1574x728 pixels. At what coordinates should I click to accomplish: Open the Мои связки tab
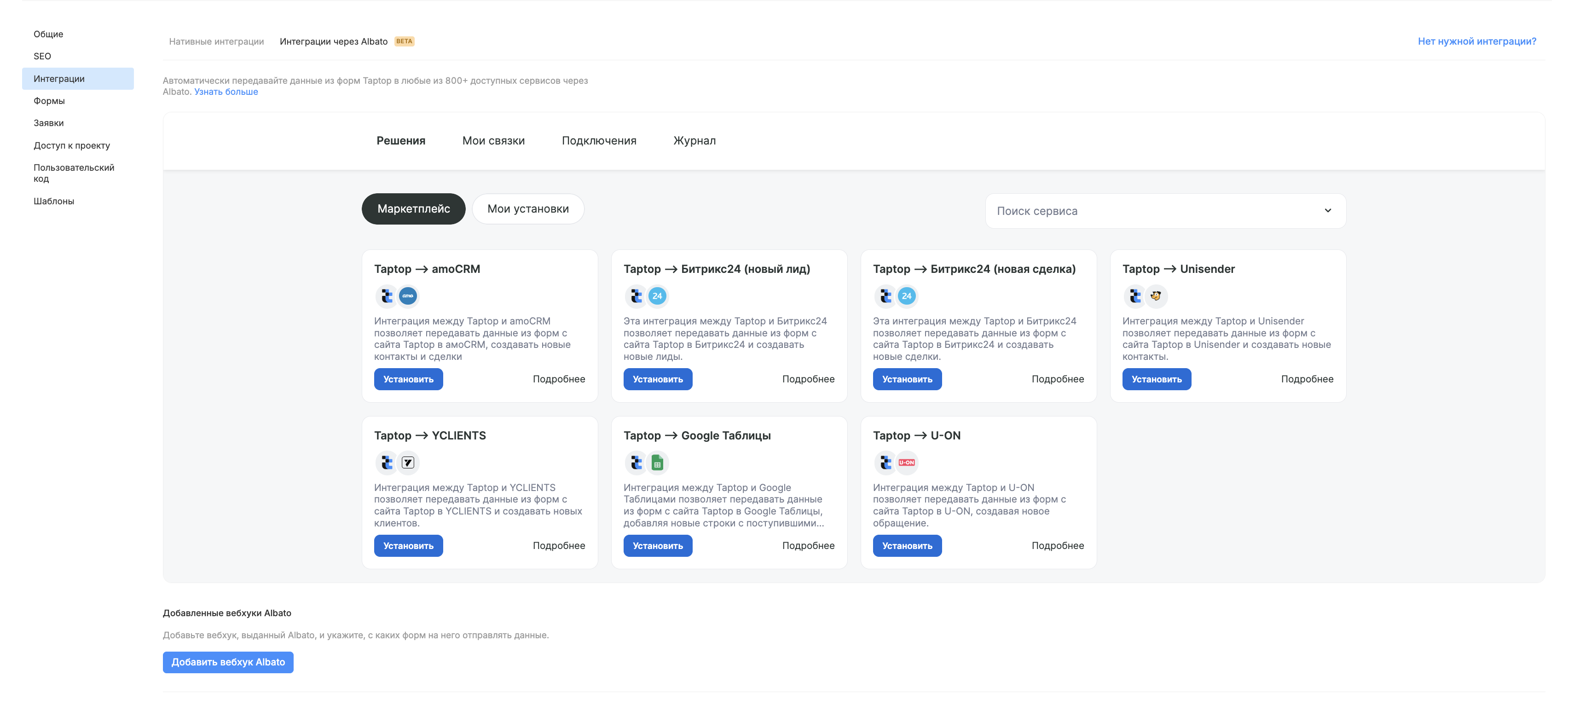click(493, 141)
